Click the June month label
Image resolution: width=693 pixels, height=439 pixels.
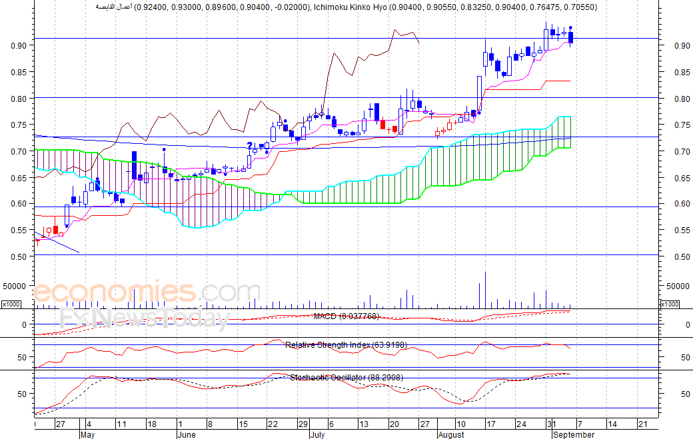tap(186, 434)
